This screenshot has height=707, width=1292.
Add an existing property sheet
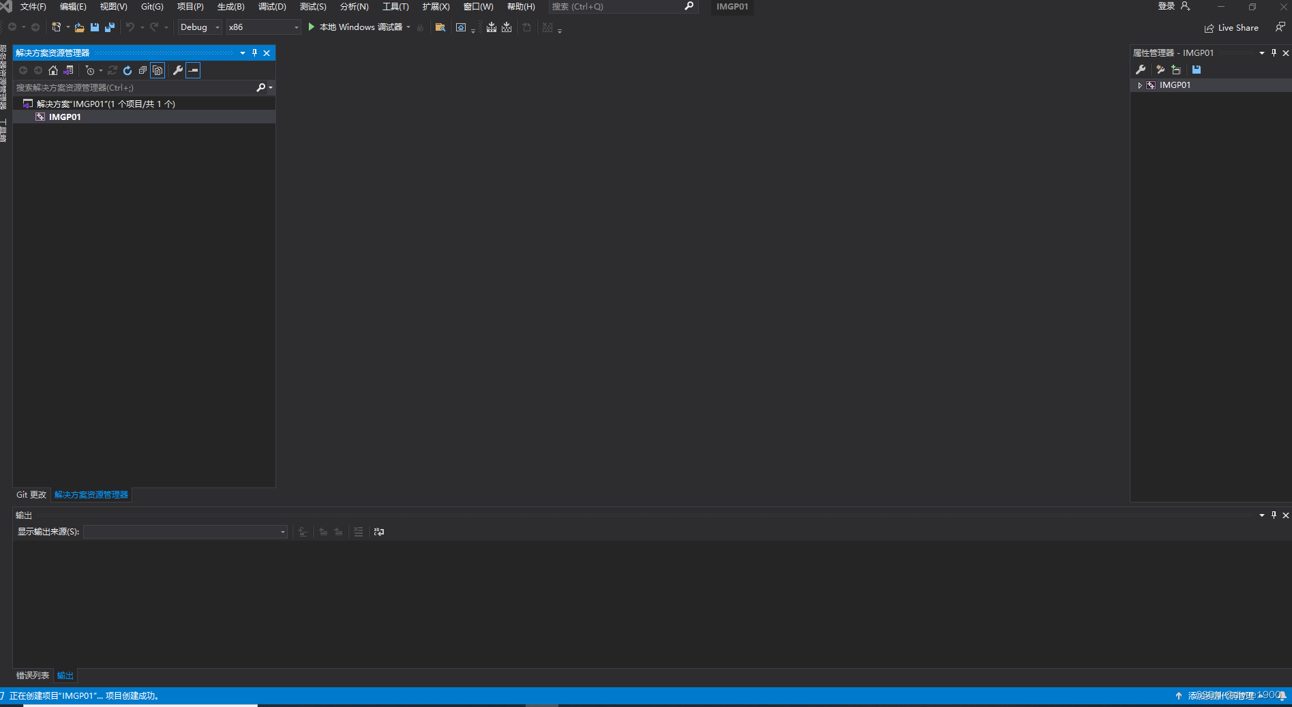tap(1176, 70)
